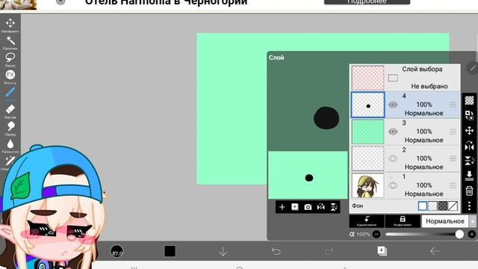Select the Eraser tool

pos(10,109)
